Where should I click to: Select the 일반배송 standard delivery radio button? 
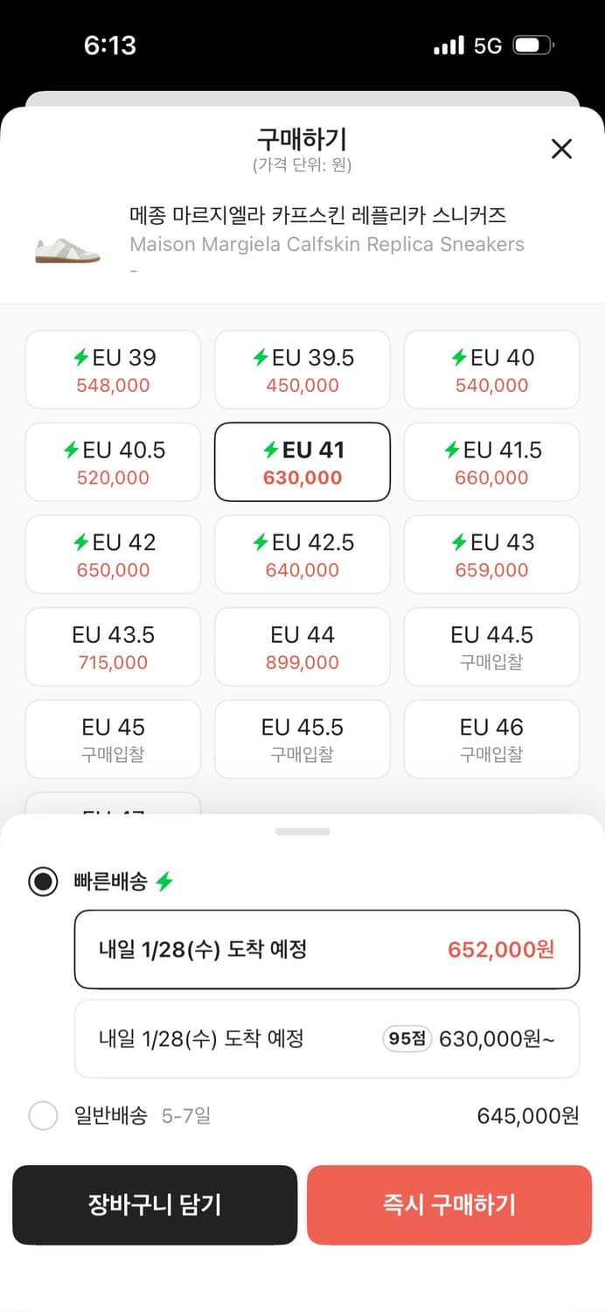click(x=43, y=1116)
